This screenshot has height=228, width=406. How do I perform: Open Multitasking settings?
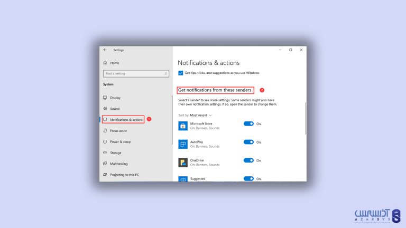pyautogui.click(x=118, y=164)
